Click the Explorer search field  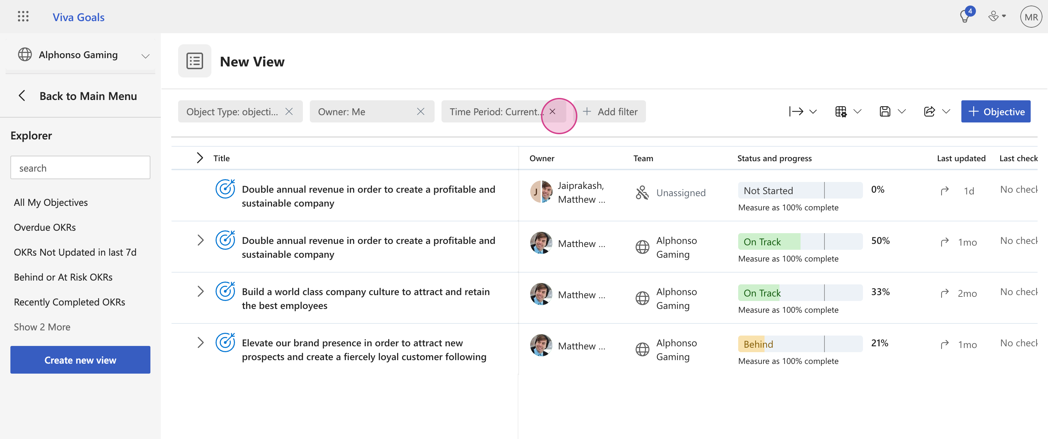coord(80,168)
